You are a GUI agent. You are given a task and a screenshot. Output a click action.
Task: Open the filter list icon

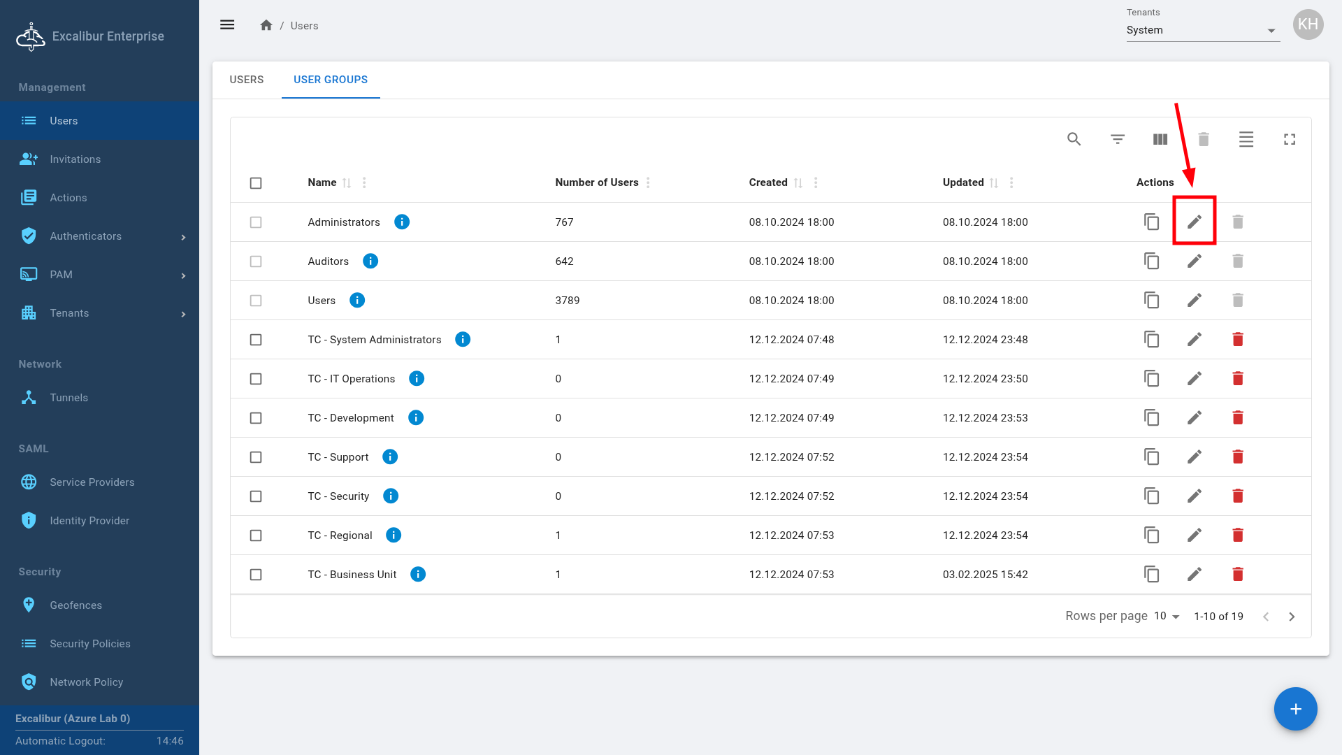pyautogui.click(x=1117, y=139)
